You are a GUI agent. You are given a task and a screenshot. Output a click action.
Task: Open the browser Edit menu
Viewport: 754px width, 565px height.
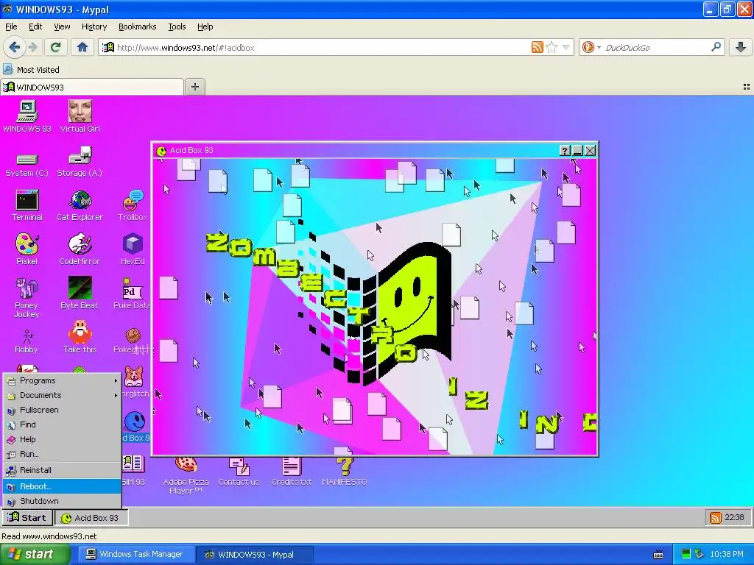click(x=35, y=26)
